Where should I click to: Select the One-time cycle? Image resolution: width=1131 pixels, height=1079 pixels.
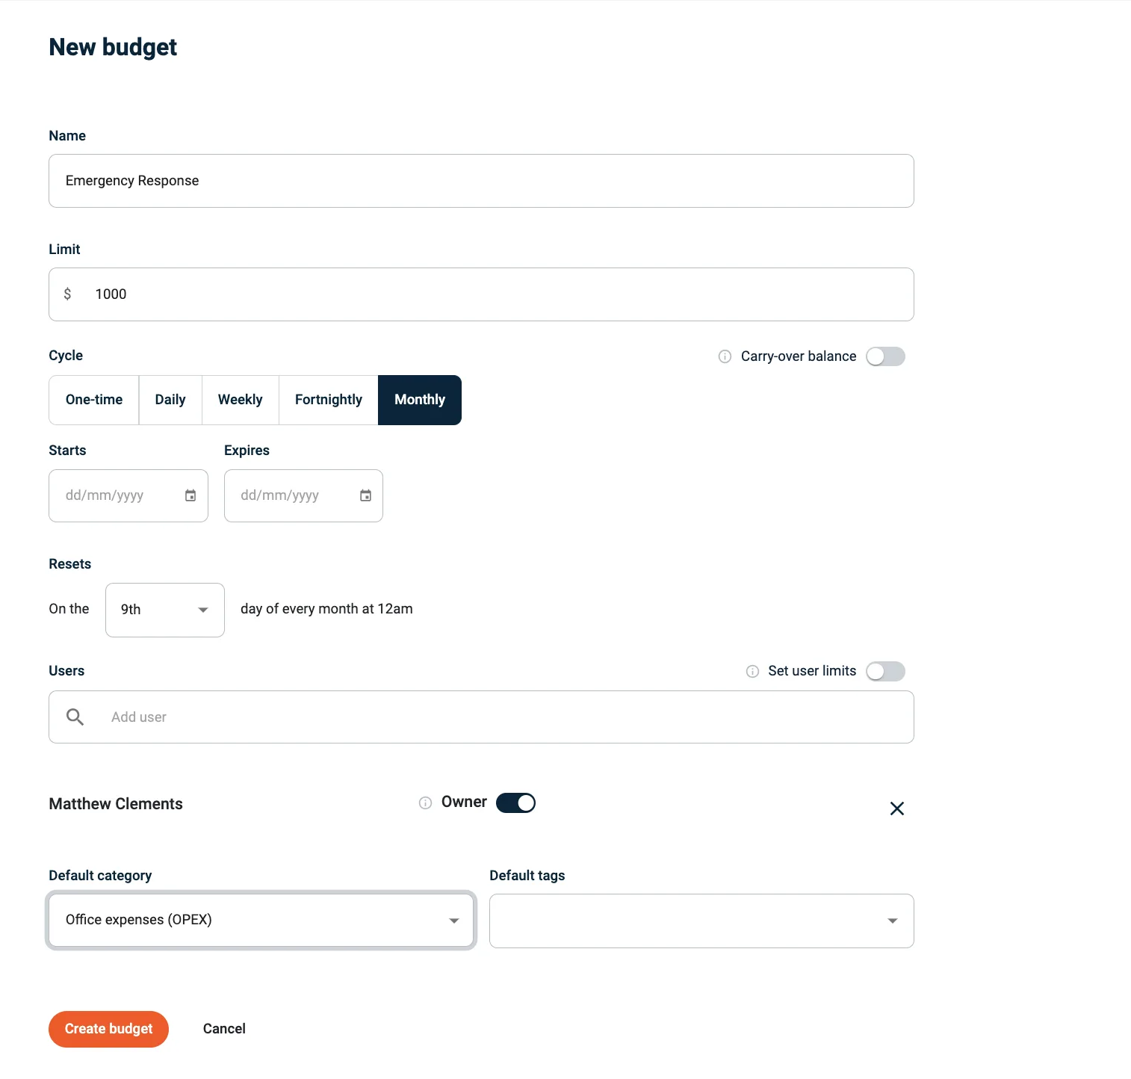point(93,400)
